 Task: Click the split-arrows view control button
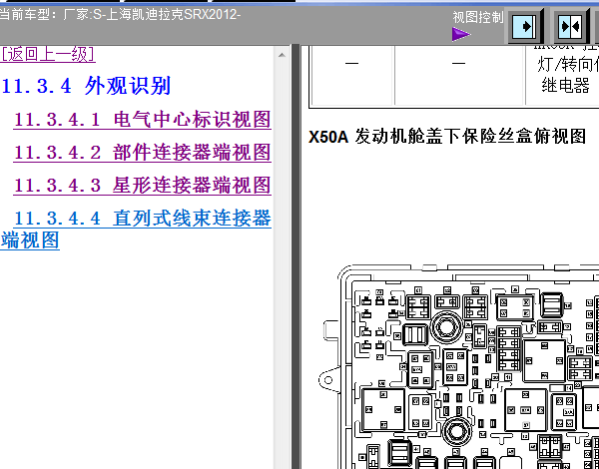571,27
